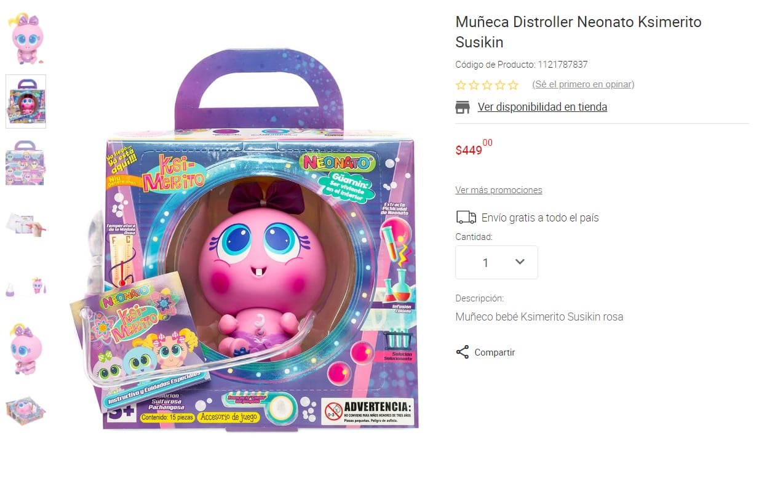
Task: Select thumbnail showing doll accessories
Action: coord(26,286)
